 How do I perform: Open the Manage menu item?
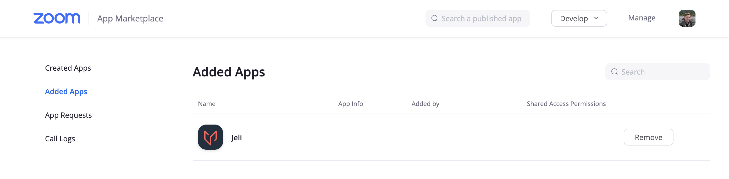coord(642,18)
